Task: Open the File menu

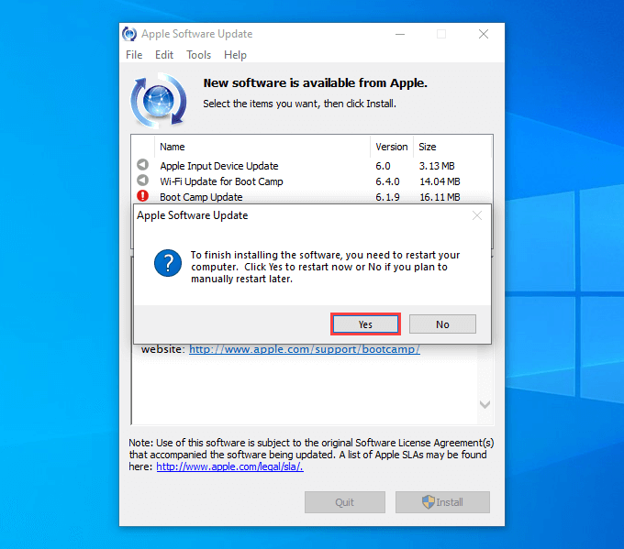Action: pyautogui.click(x=134, y=55)
